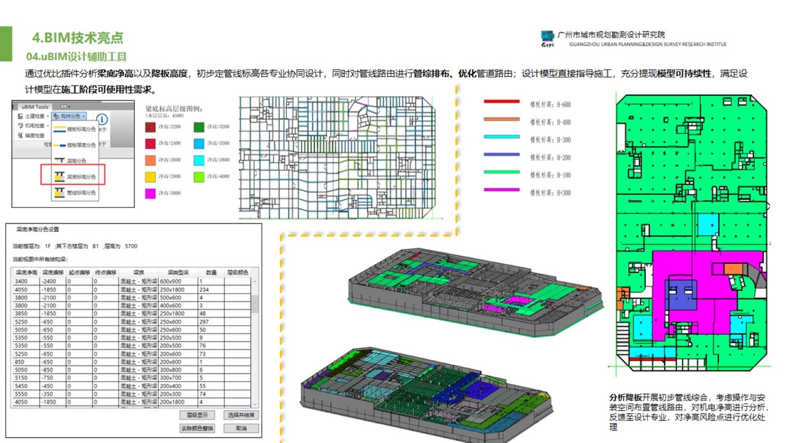788x443 pixels.
Task: Click the 梁底标高分色 menu icon
Action: (x=59, y=177)
